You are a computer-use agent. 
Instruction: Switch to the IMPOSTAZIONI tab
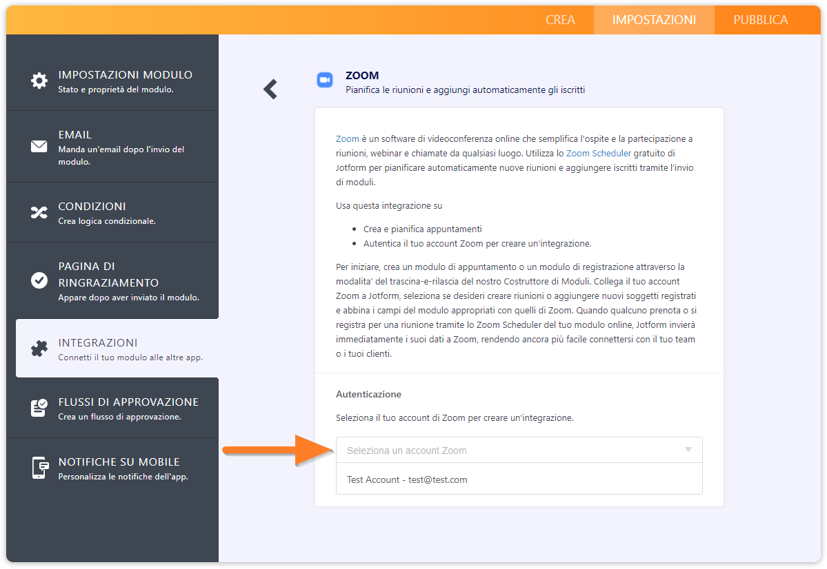pos(654,20)
